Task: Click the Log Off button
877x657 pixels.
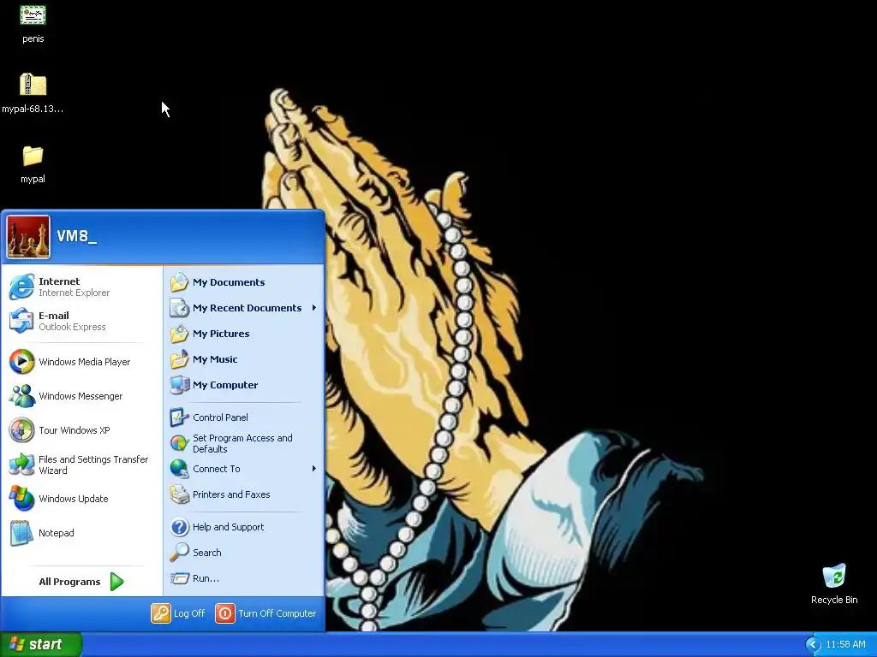Action: coord(178,613)
